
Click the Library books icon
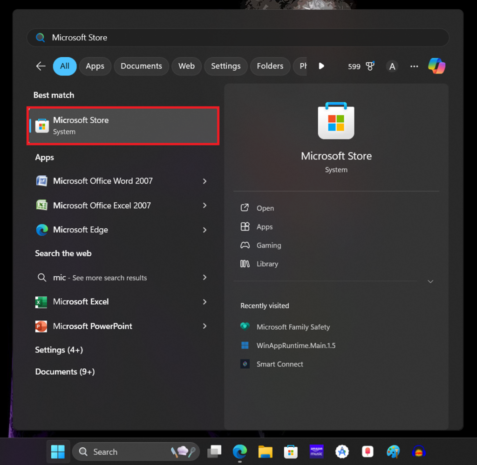tap(245, 264)
